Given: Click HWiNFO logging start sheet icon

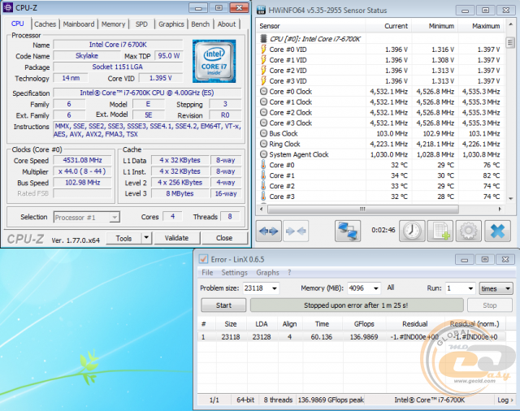Looking at the screenshot, I should coord(440,231).
